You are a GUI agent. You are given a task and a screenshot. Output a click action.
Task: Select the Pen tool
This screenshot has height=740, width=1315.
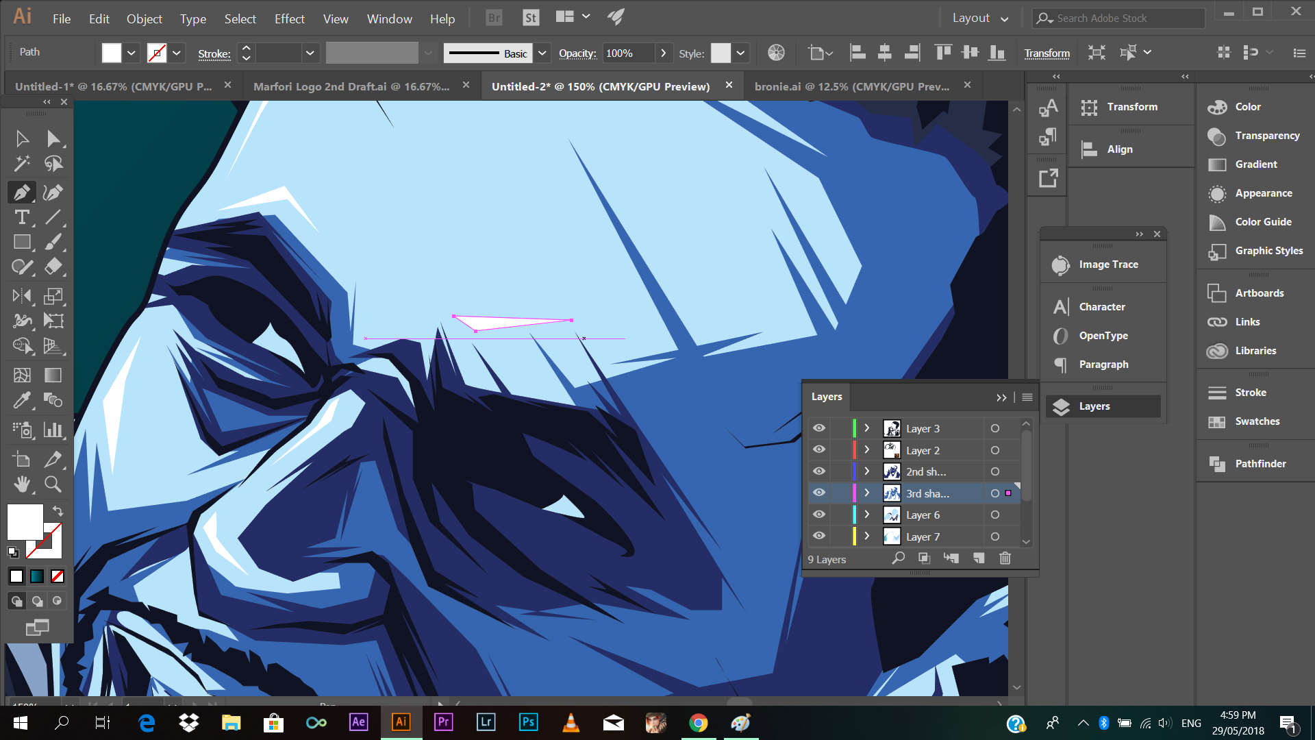tap(22, 193)
